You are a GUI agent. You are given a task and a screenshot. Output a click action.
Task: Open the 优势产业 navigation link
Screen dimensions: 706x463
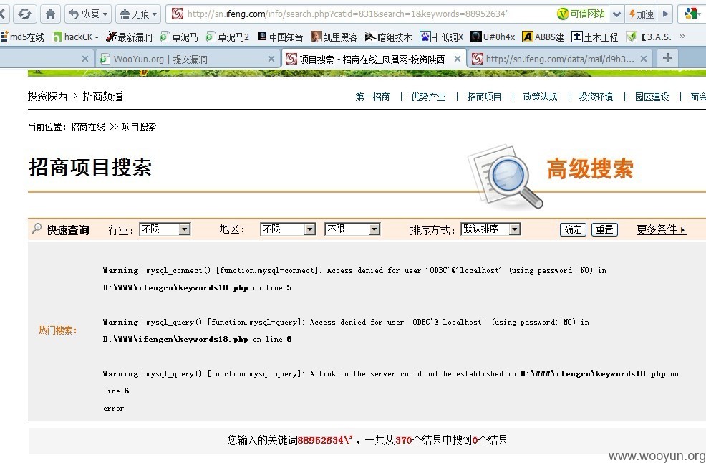(x=428, y=97)
